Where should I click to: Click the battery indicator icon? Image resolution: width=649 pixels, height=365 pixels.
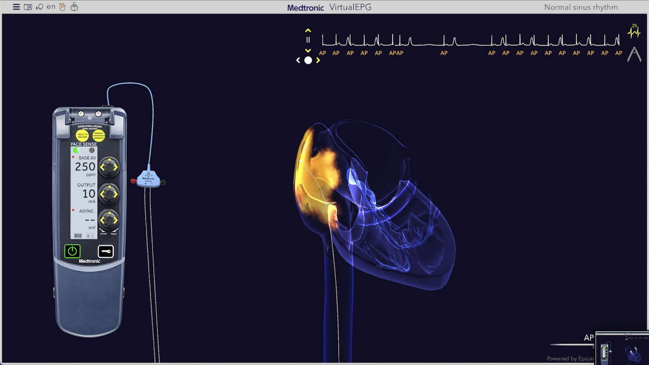click(78, 236)
